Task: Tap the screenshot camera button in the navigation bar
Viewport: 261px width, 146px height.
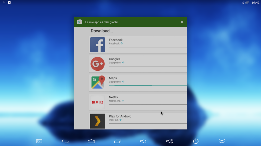Action: (x=39, y=141)
